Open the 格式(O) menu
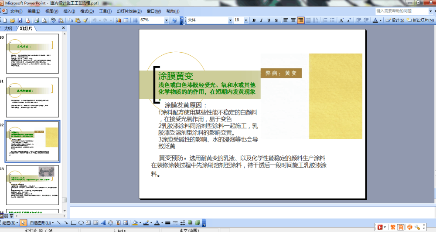This screenshot has width=436, height=232. tap(87, 11)
